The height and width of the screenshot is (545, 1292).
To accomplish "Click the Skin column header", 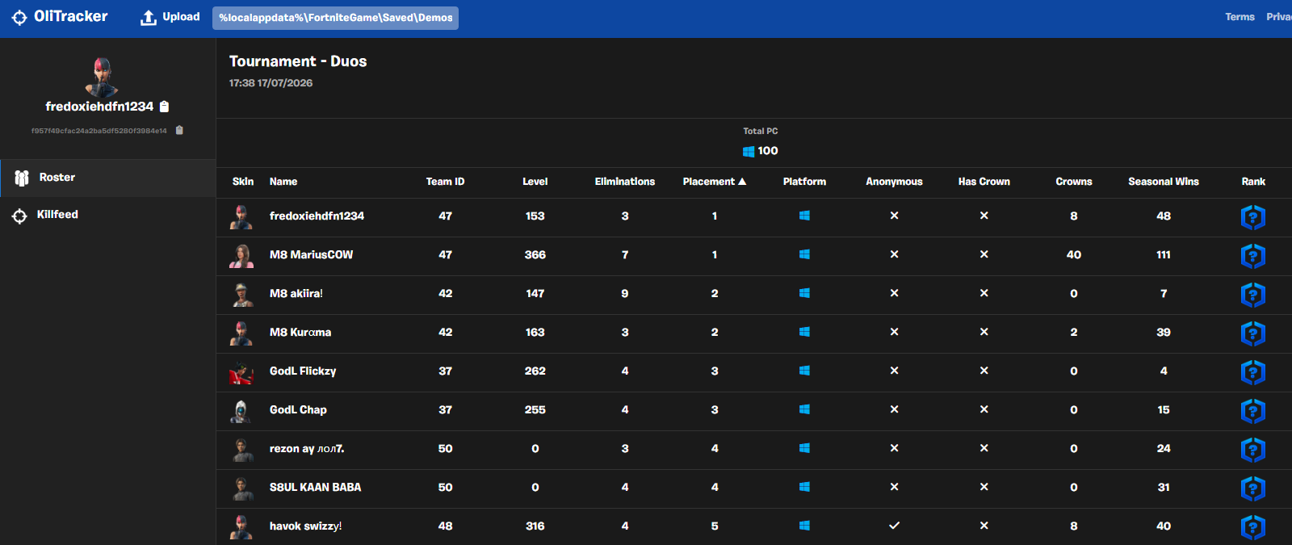I will 243,182.
